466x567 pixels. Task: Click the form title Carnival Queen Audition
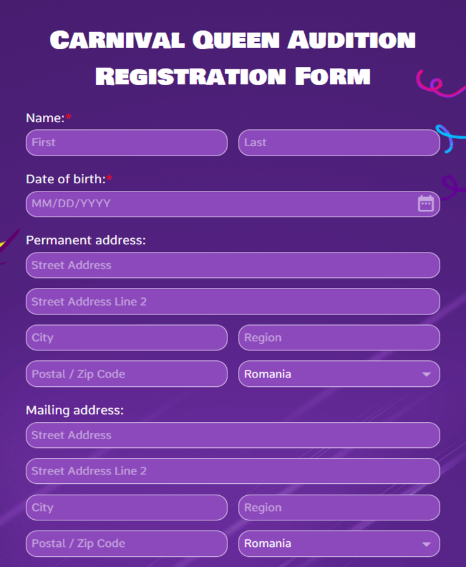coord(233,40)
